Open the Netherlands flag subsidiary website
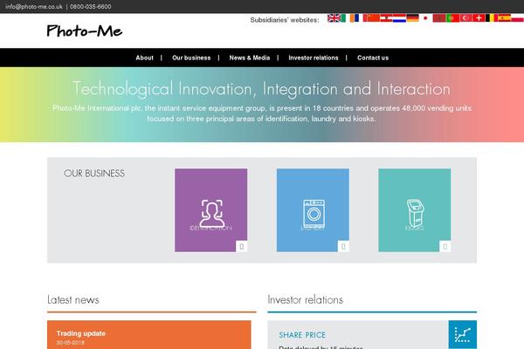Image resolution: width=524 pixels, height=349 pixels. [x=399, y=17]
